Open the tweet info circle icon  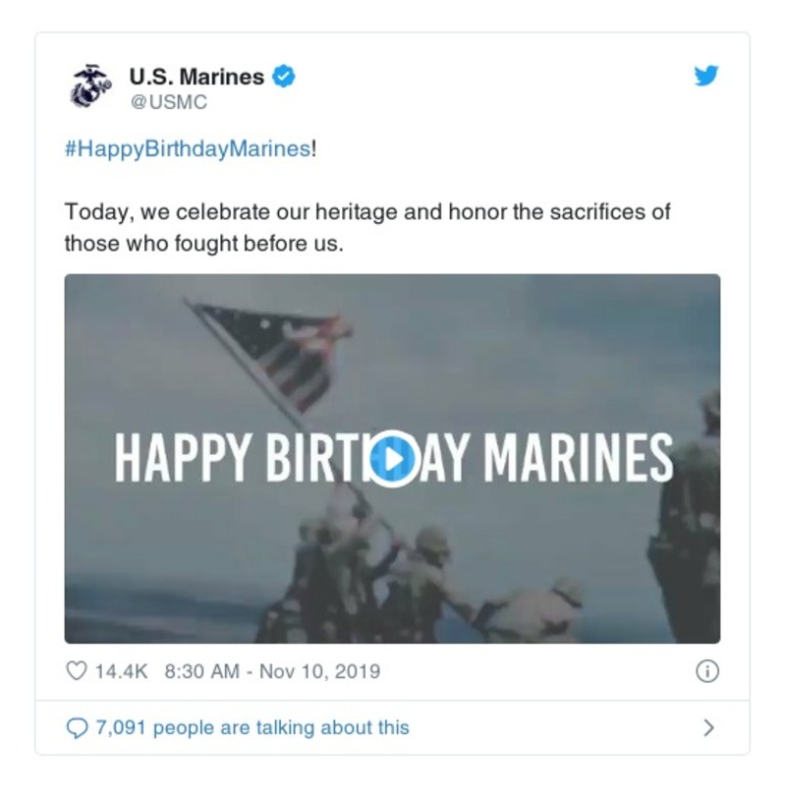coord(706,672)
